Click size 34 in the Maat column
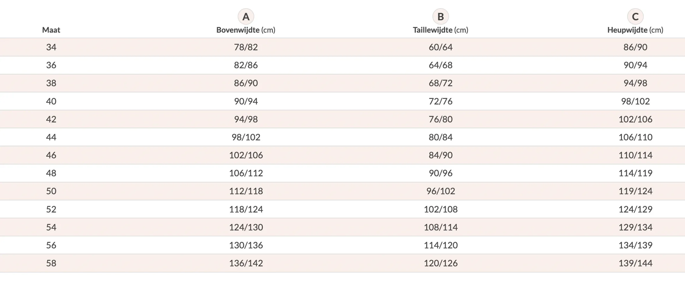The width and height of the screenshot is (685, 283). (x=51, y=47)
